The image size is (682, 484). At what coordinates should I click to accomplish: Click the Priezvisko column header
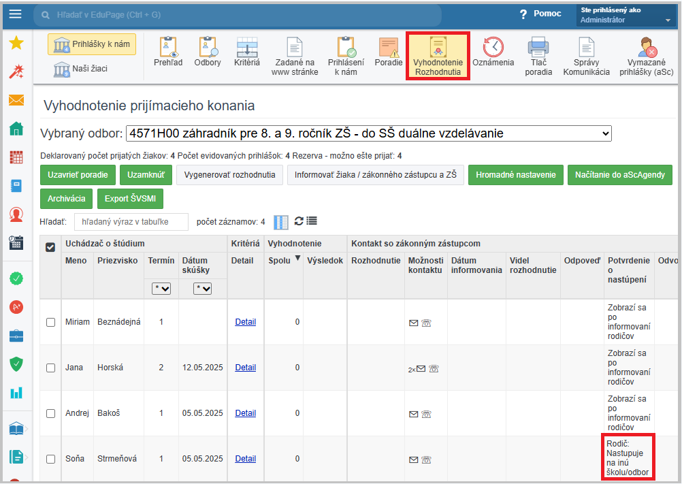(118, 261)
